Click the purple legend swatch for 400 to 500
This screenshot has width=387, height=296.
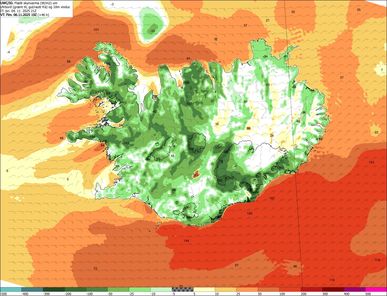tap(355, 289)
